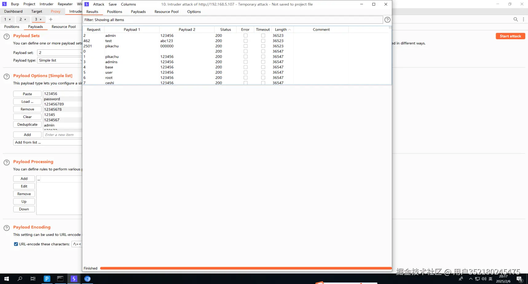The height and width of the screenshot is (284, 528).
Task: Open the attack window Resource Pool tab
Action: point(167,12)
